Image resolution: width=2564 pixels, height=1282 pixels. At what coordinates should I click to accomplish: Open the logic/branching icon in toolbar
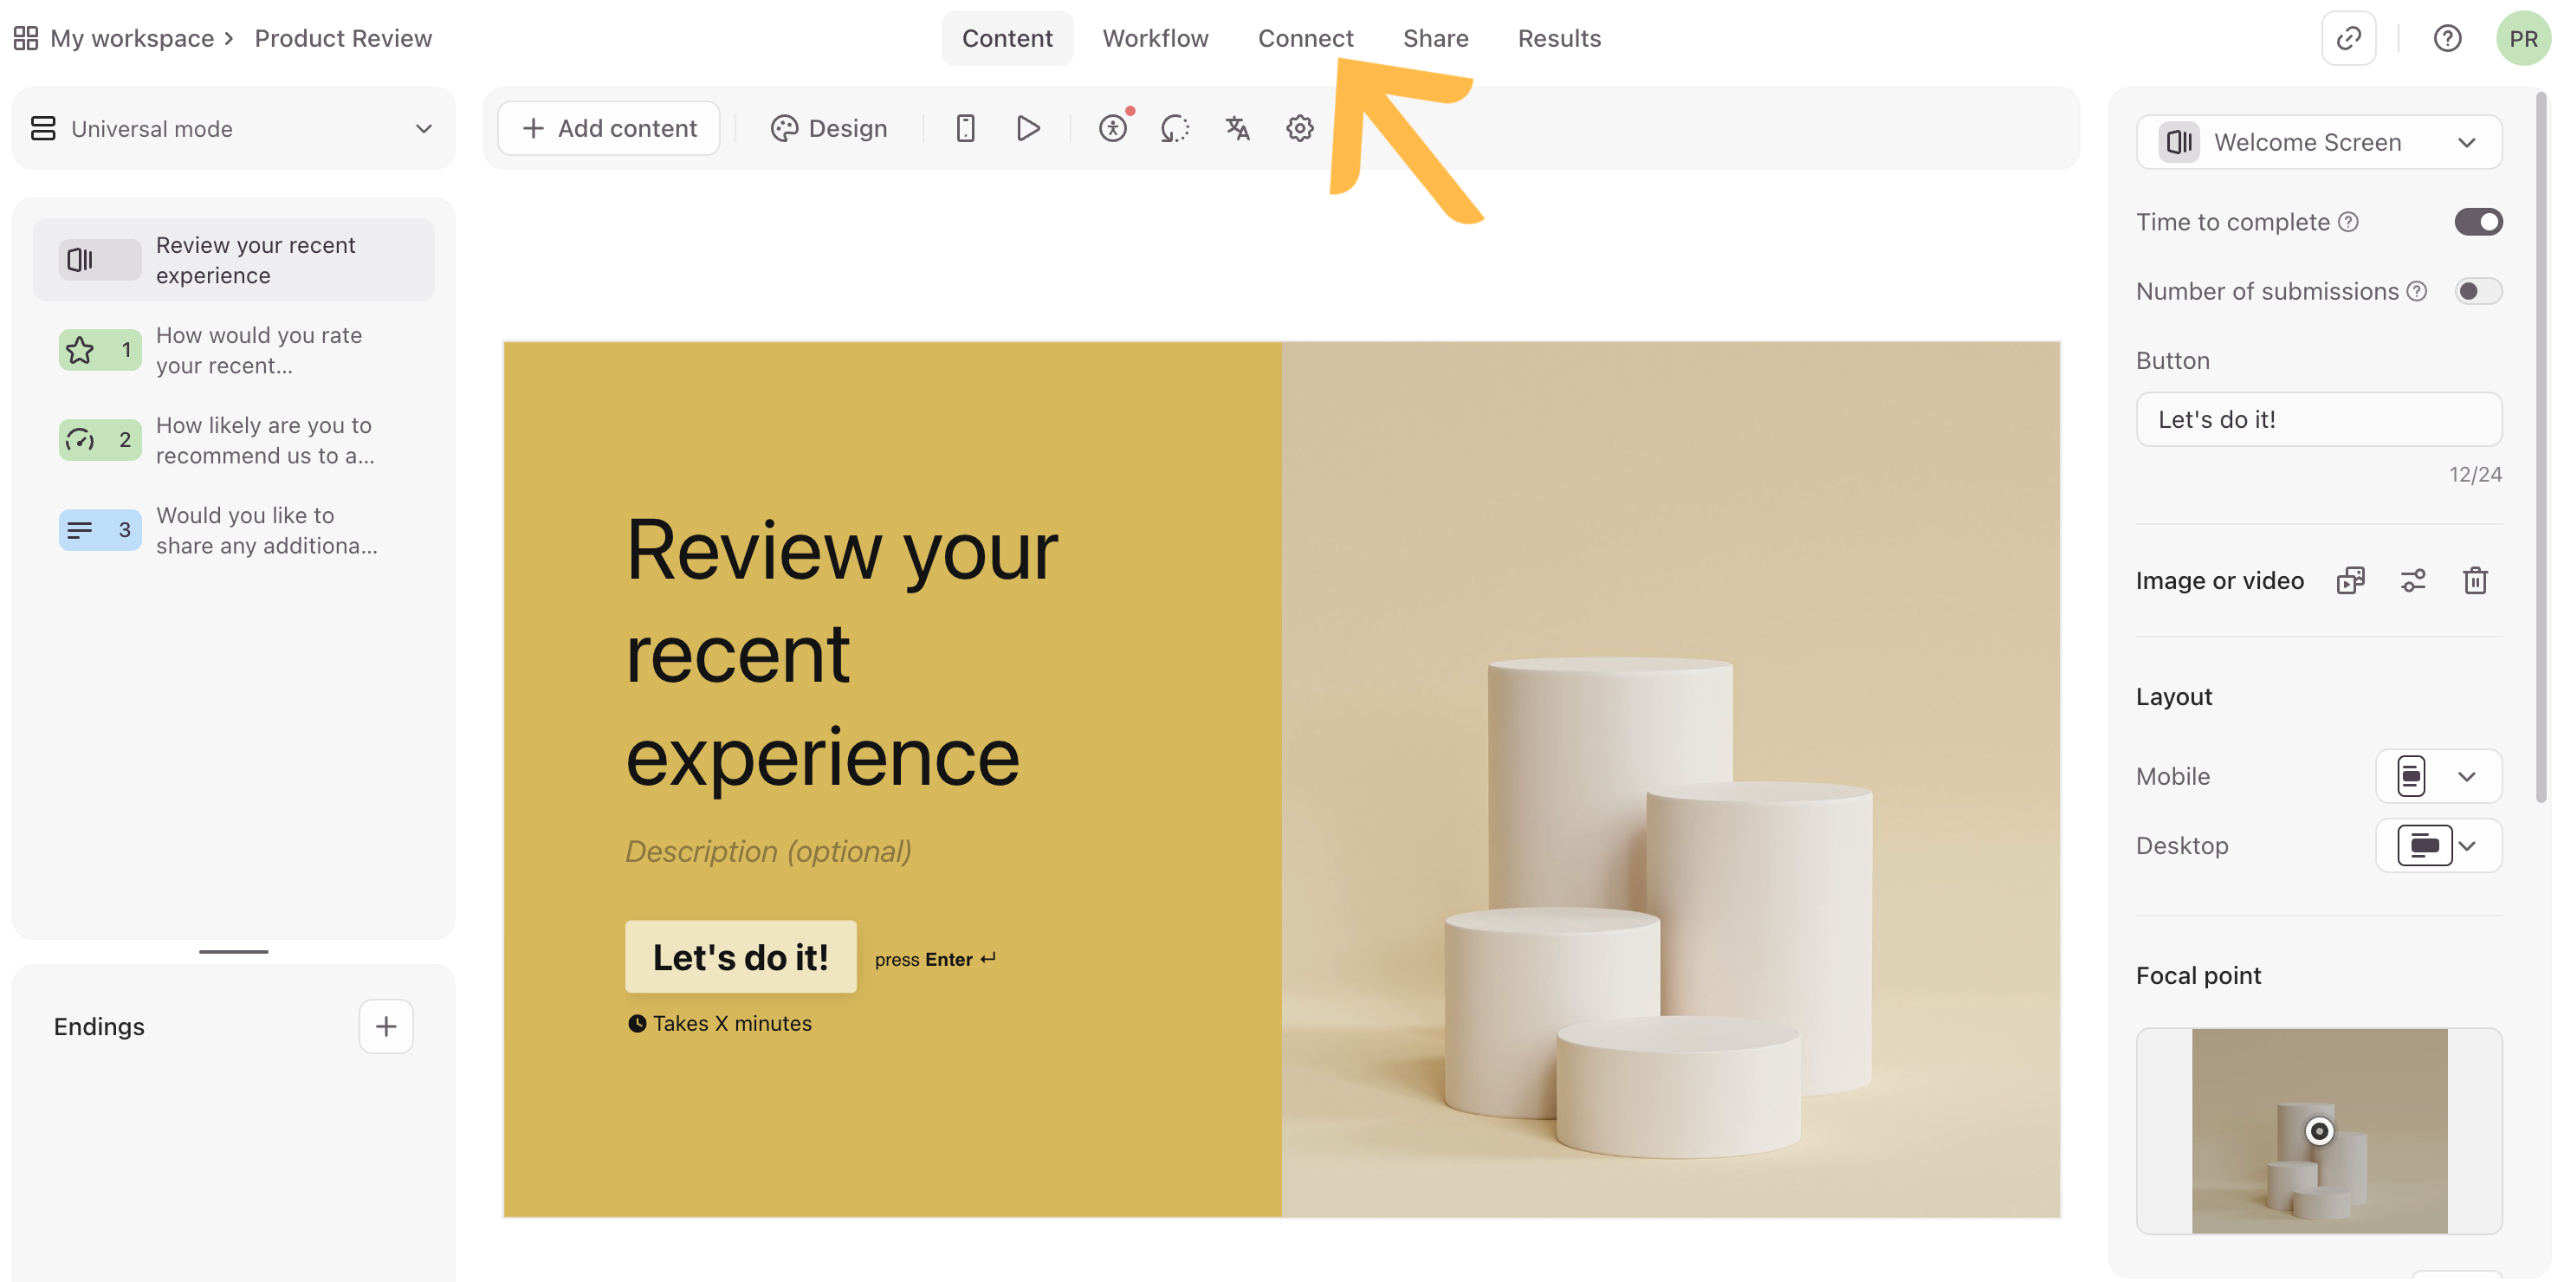1175,128
